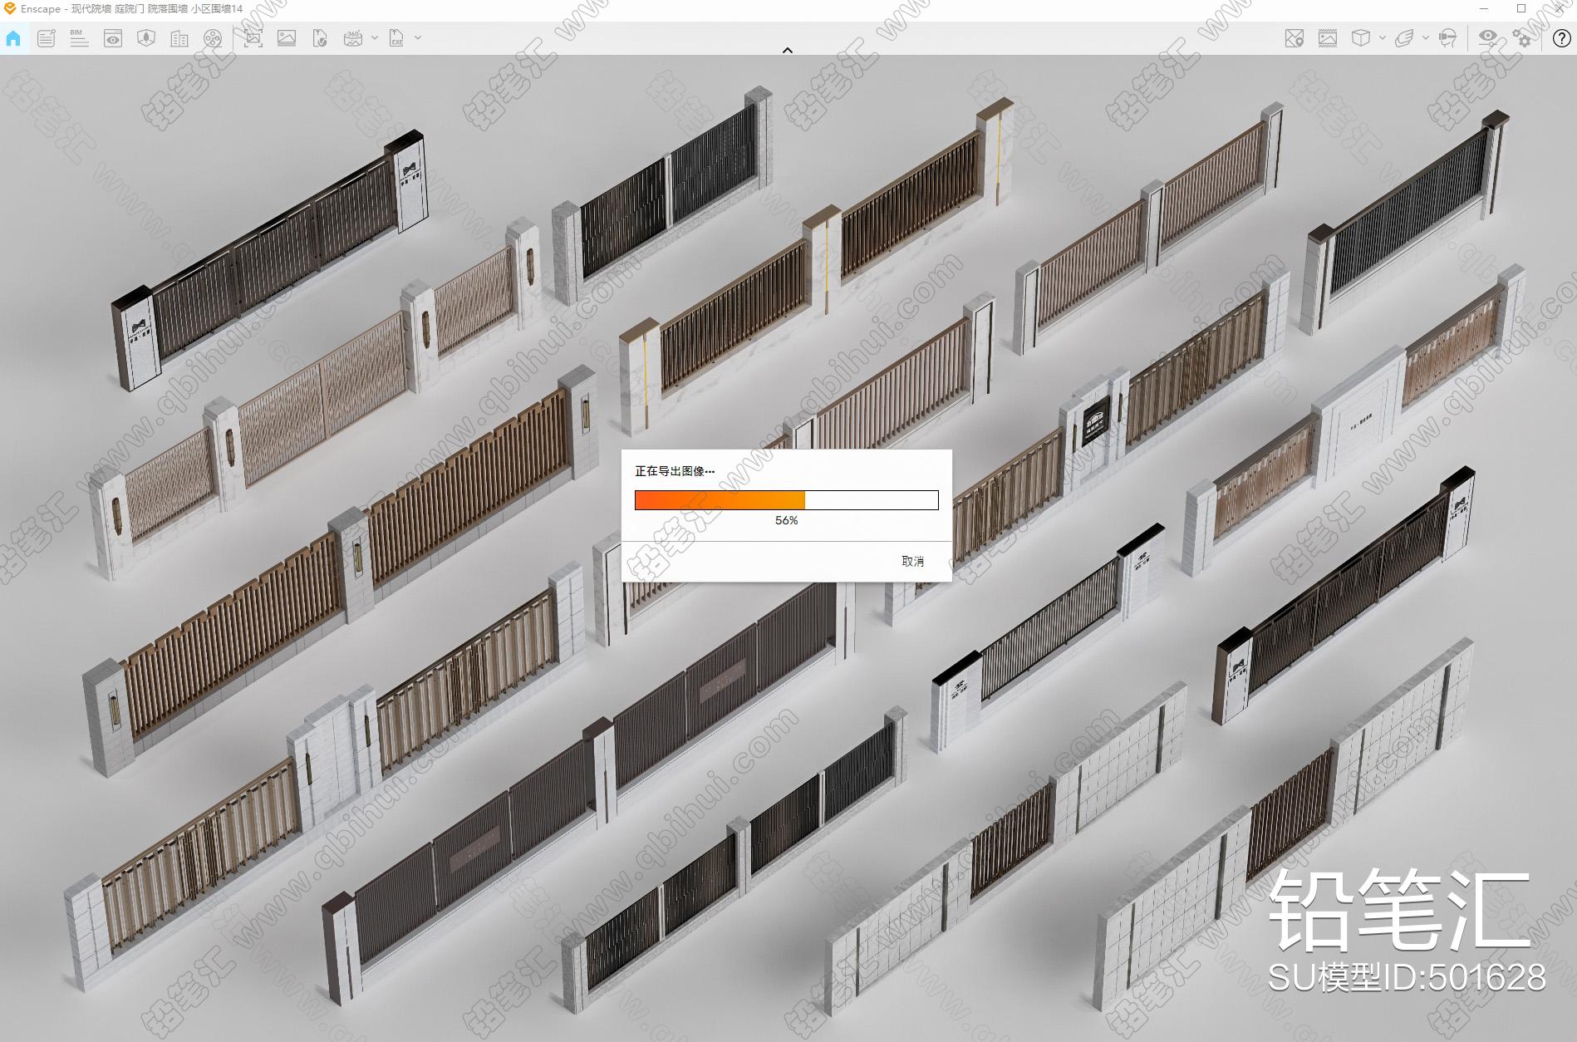The height and width of the screenshot is (1042, 1577).
Task: Open the Visual Settings eye icon
Action: 1488,38
